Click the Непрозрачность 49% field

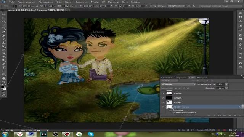[x=220, y=84]
